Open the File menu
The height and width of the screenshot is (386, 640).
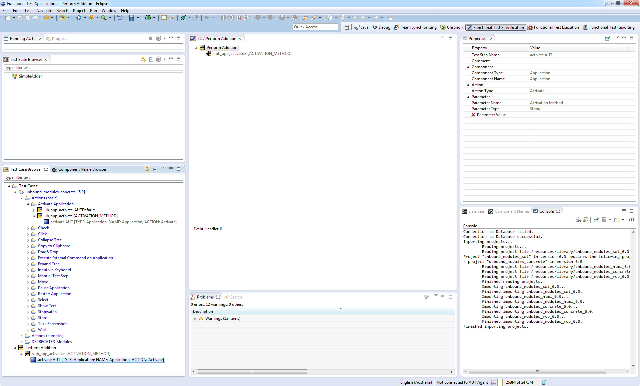(x=5, y=11)
